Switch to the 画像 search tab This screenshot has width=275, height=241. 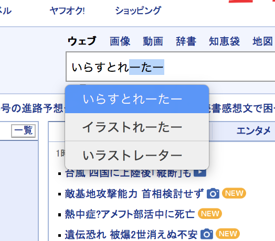[x=120, y=41]
